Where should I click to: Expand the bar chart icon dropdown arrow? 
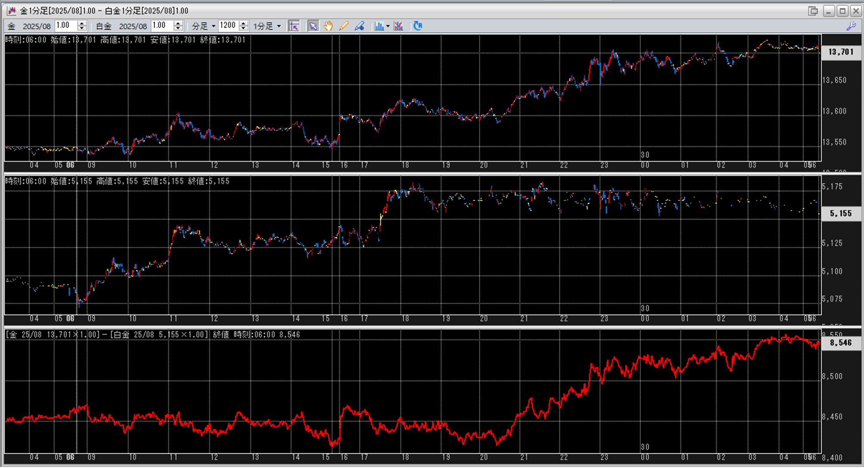[x=388, y=26]
